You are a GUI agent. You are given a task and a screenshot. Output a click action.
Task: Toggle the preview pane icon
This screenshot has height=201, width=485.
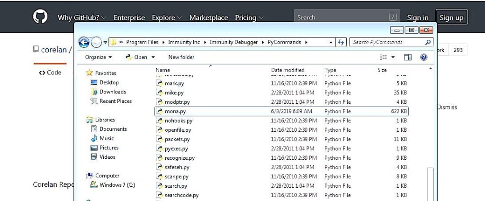click(408, 57)
